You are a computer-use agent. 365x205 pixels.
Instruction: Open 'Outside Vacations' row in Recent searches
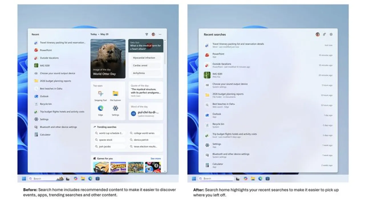click(268, 65)
